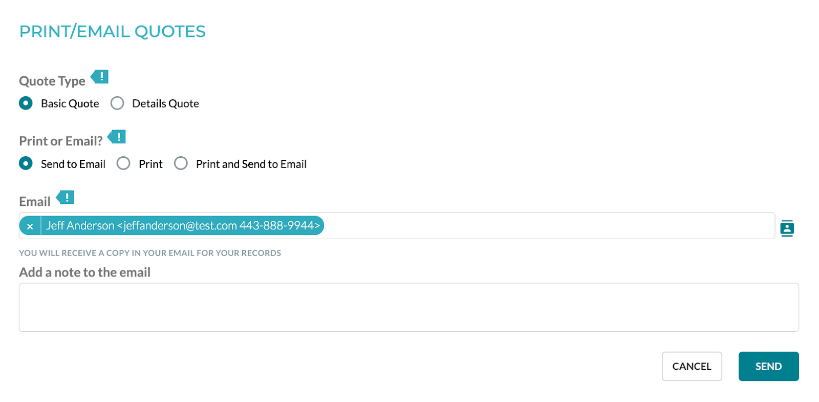Click the info icon next to Print or Email?

(x=117, y=137)
